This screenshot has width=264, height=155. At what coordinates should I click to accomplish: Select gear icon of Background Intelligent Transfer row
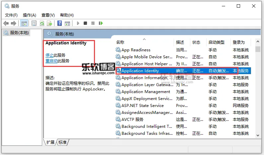click(x=118, y=126)
